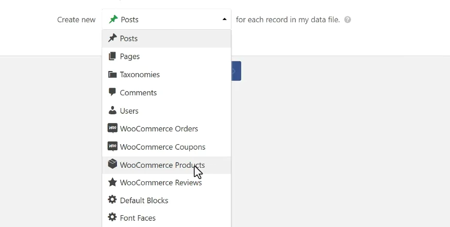Click the Woo icon beside WooCommerce Orders

point(112,128)
